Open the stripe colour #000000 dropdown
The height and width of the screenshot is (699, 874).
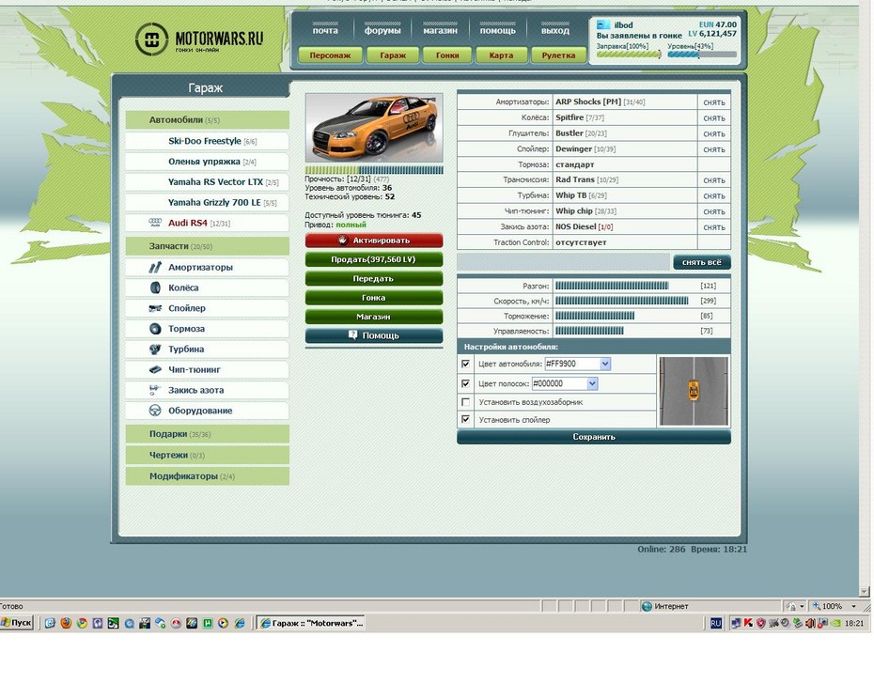pyautogui.click(x=592, y=383)
